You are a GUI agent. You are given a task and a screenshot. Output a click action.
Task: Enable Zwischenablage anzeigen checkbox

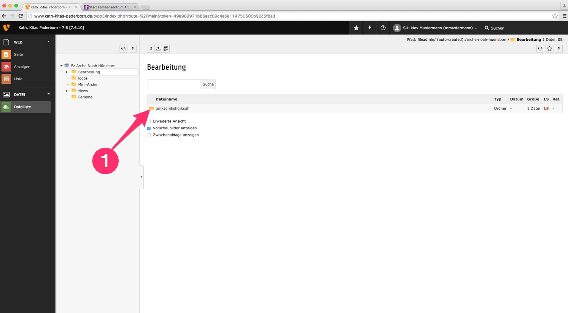tap(149, 135)
